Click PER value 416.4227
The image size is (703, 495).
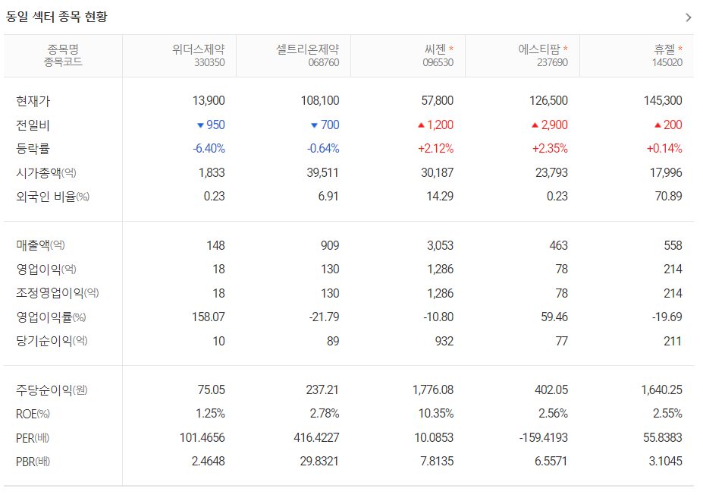316,438
